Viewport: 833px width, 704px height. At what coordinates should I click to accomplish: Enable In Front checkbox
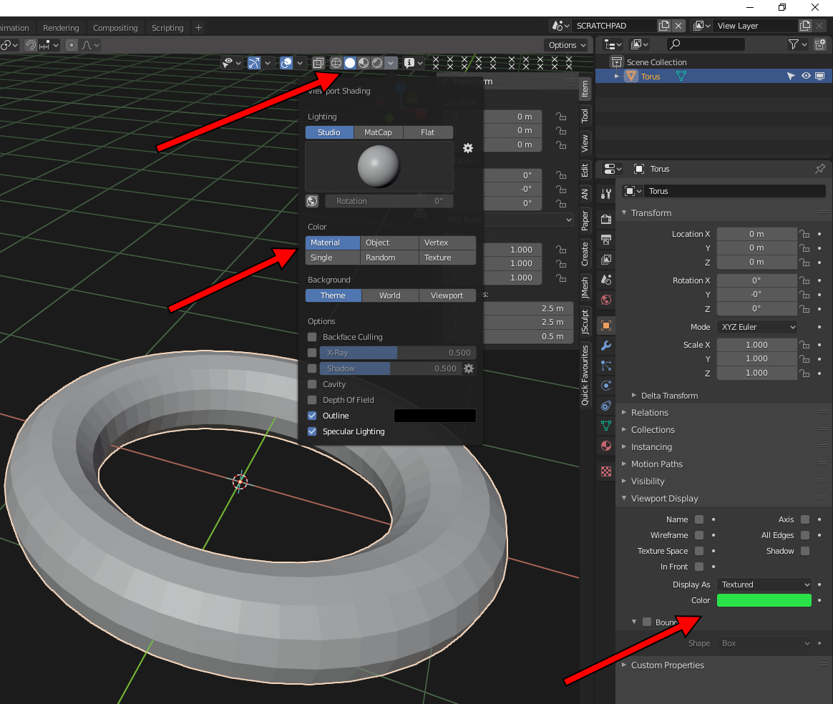tap(699, 567)
